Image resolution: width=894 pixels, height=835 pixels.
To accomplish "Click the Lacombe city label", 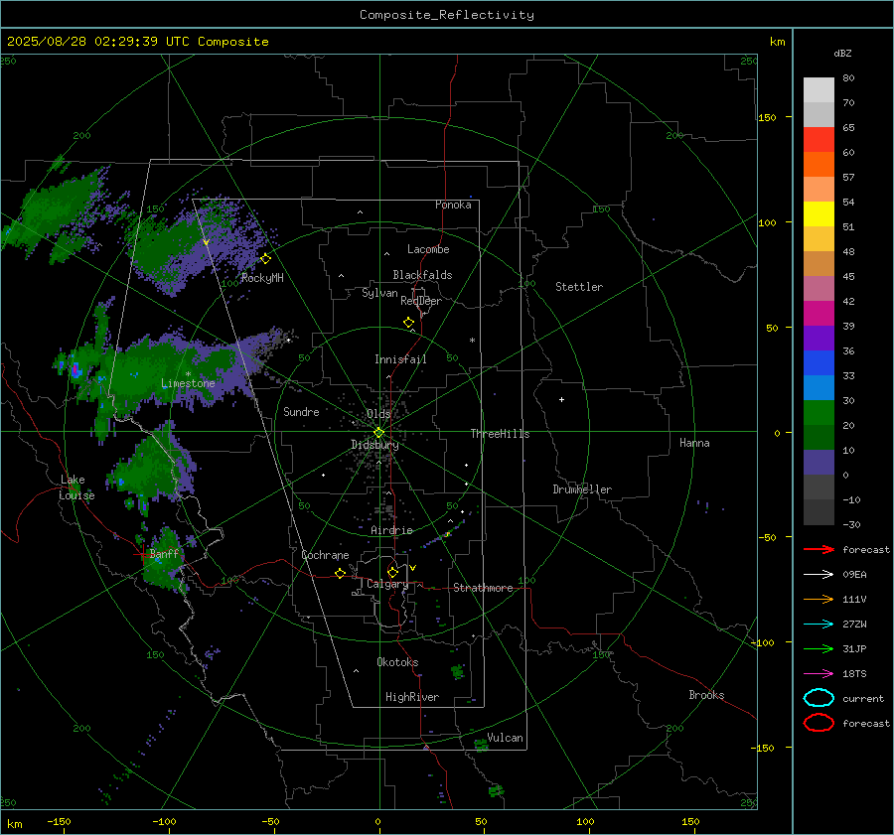I will click(x=428, y=249).
